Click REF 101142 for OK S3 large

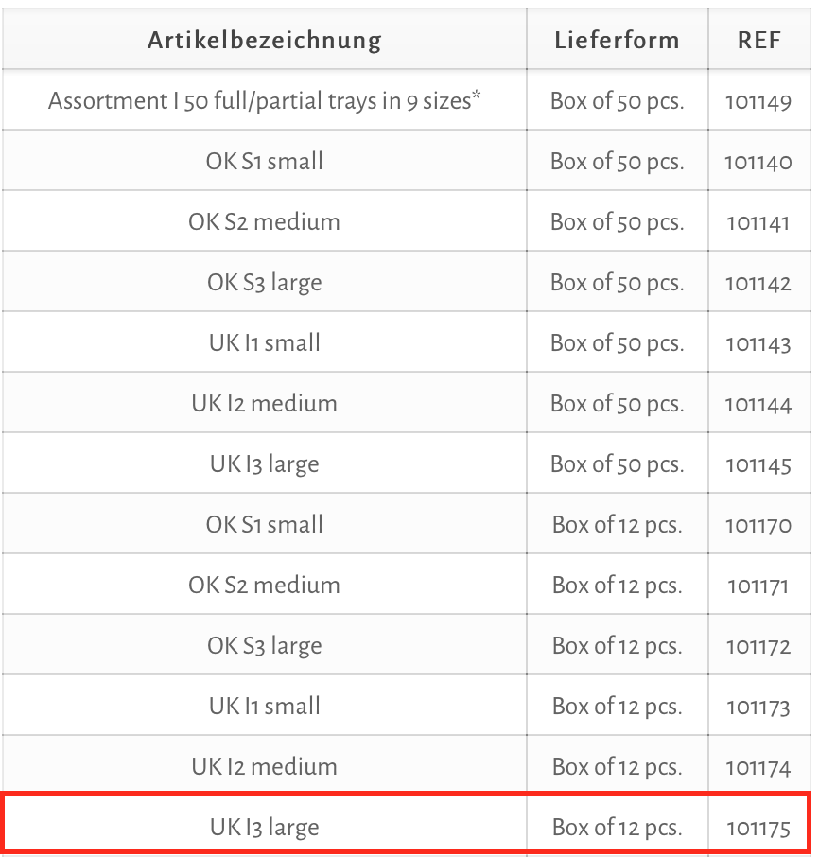pyautogui.click(x=758, y=284)
